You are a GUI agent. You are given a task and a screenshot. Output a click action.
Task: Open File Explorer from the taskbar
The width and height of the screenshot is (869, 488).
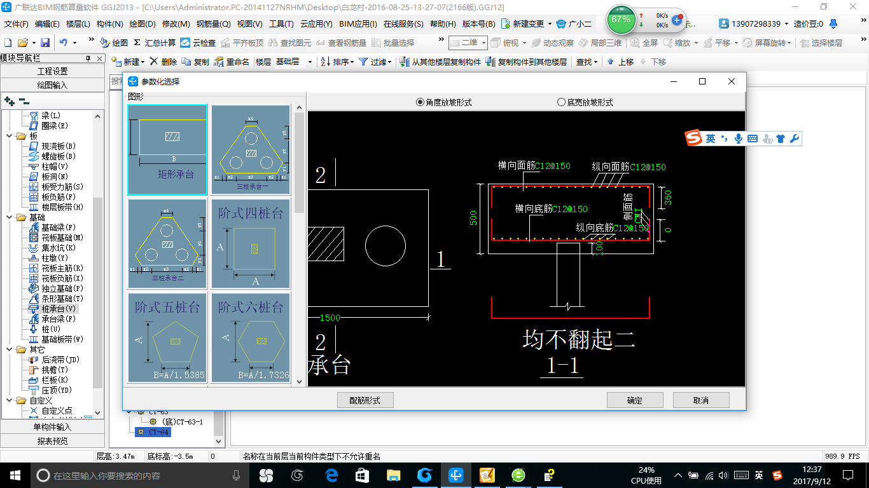(394, 475)
